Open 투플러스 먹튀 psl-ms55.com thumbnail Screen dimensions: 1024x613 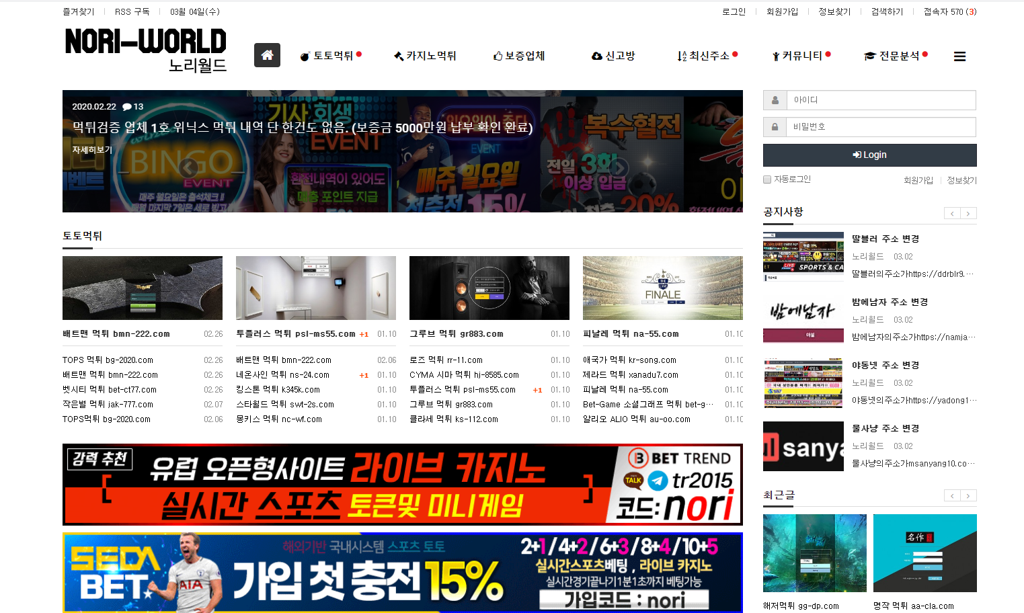point(316,288)
